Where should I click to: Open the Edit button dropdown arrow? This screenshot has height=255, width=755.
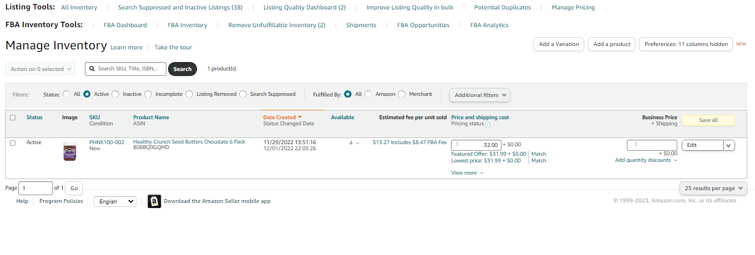pyautogui.click(x=729, y=145)
